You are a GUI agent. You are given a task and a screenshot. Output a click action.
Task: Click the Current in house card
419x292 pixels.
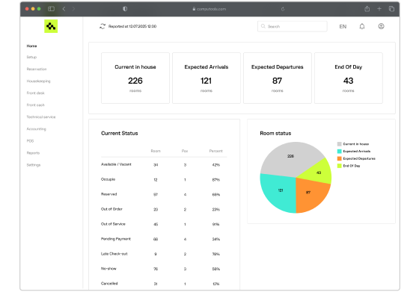(135, 78)
